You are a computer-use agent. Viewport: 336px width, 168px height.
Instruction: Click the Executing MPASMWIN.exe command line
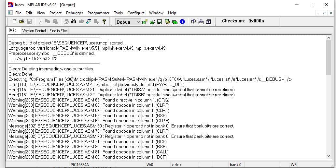point(150,79)
